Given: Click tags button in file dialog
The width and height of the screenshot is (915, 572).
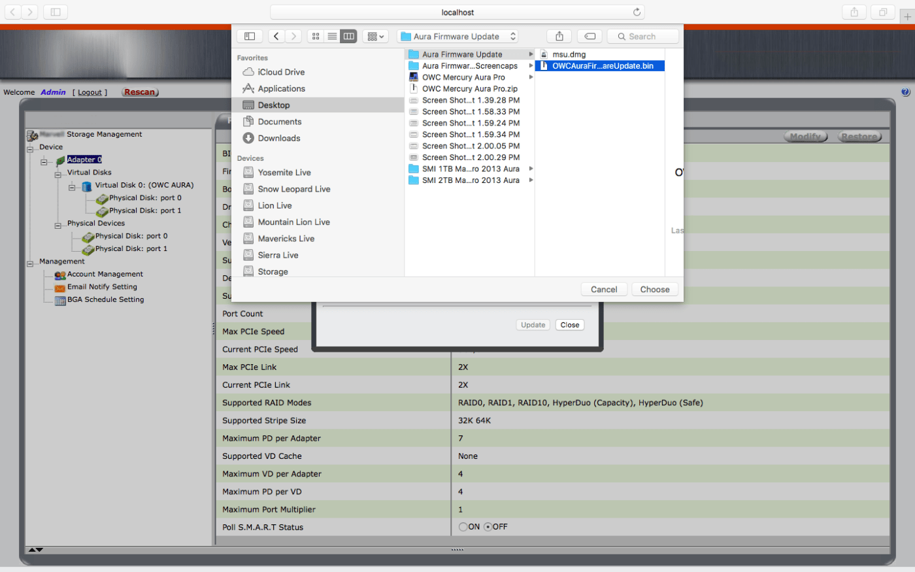Looking at the screenshot, I should click(x=590, y=37).
